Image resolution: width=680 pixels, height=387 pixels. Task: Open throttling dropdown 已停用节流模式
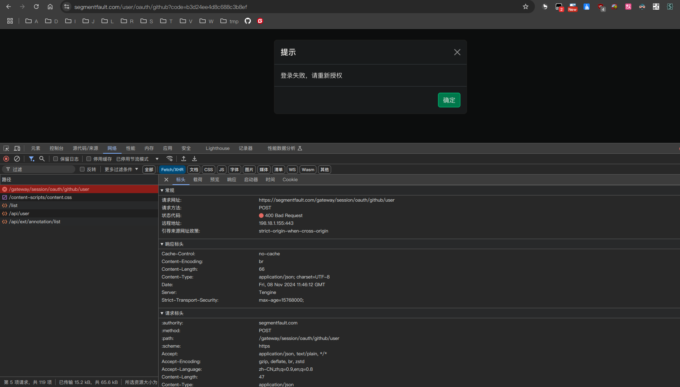(138, 159)
